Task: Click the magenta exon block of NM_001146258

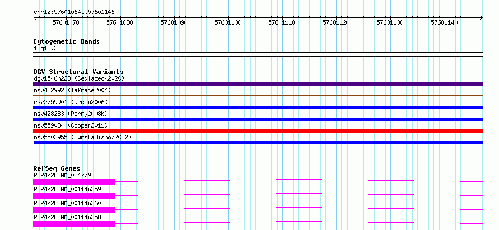Action: pos(74,224)
